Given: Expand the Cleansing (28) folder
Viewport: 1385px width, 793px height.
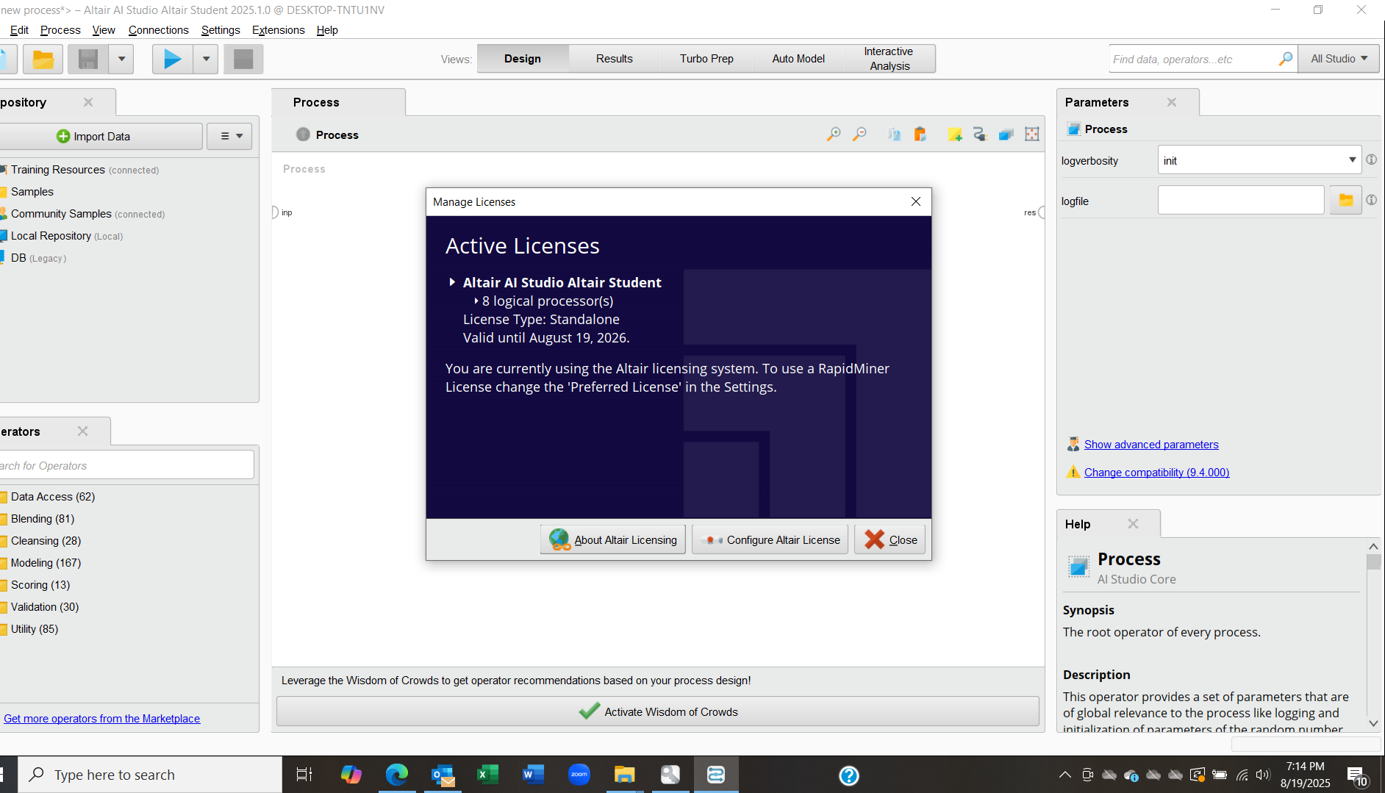Looking at the screenshot, I should 40,541.
